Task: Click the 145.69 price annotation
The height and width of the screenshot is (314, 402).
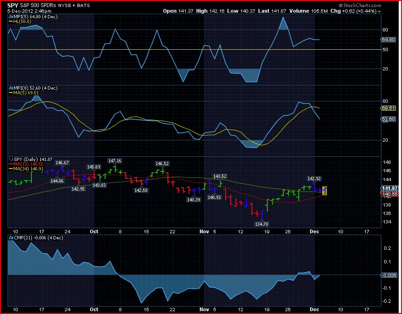Action: (x=94, y=167)
